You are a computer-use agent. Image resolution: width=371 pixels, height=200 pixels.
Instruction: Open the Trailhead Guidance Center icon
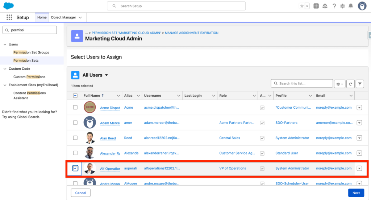pos(325,6)
